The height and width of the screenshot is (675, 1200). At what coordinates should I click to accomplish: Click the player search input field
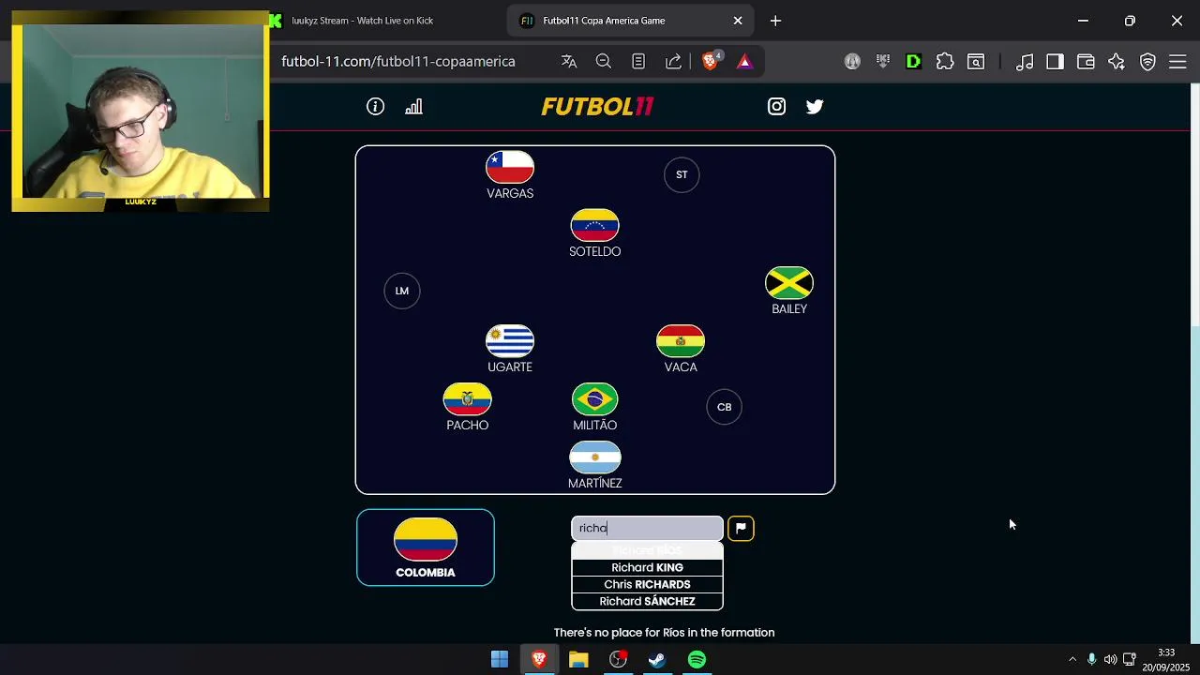coord(647,528)
